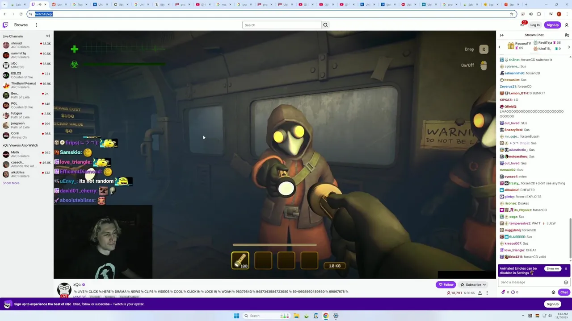
Task: Click the Log In button
Action: pyautogui.click(x=535, y=25)
